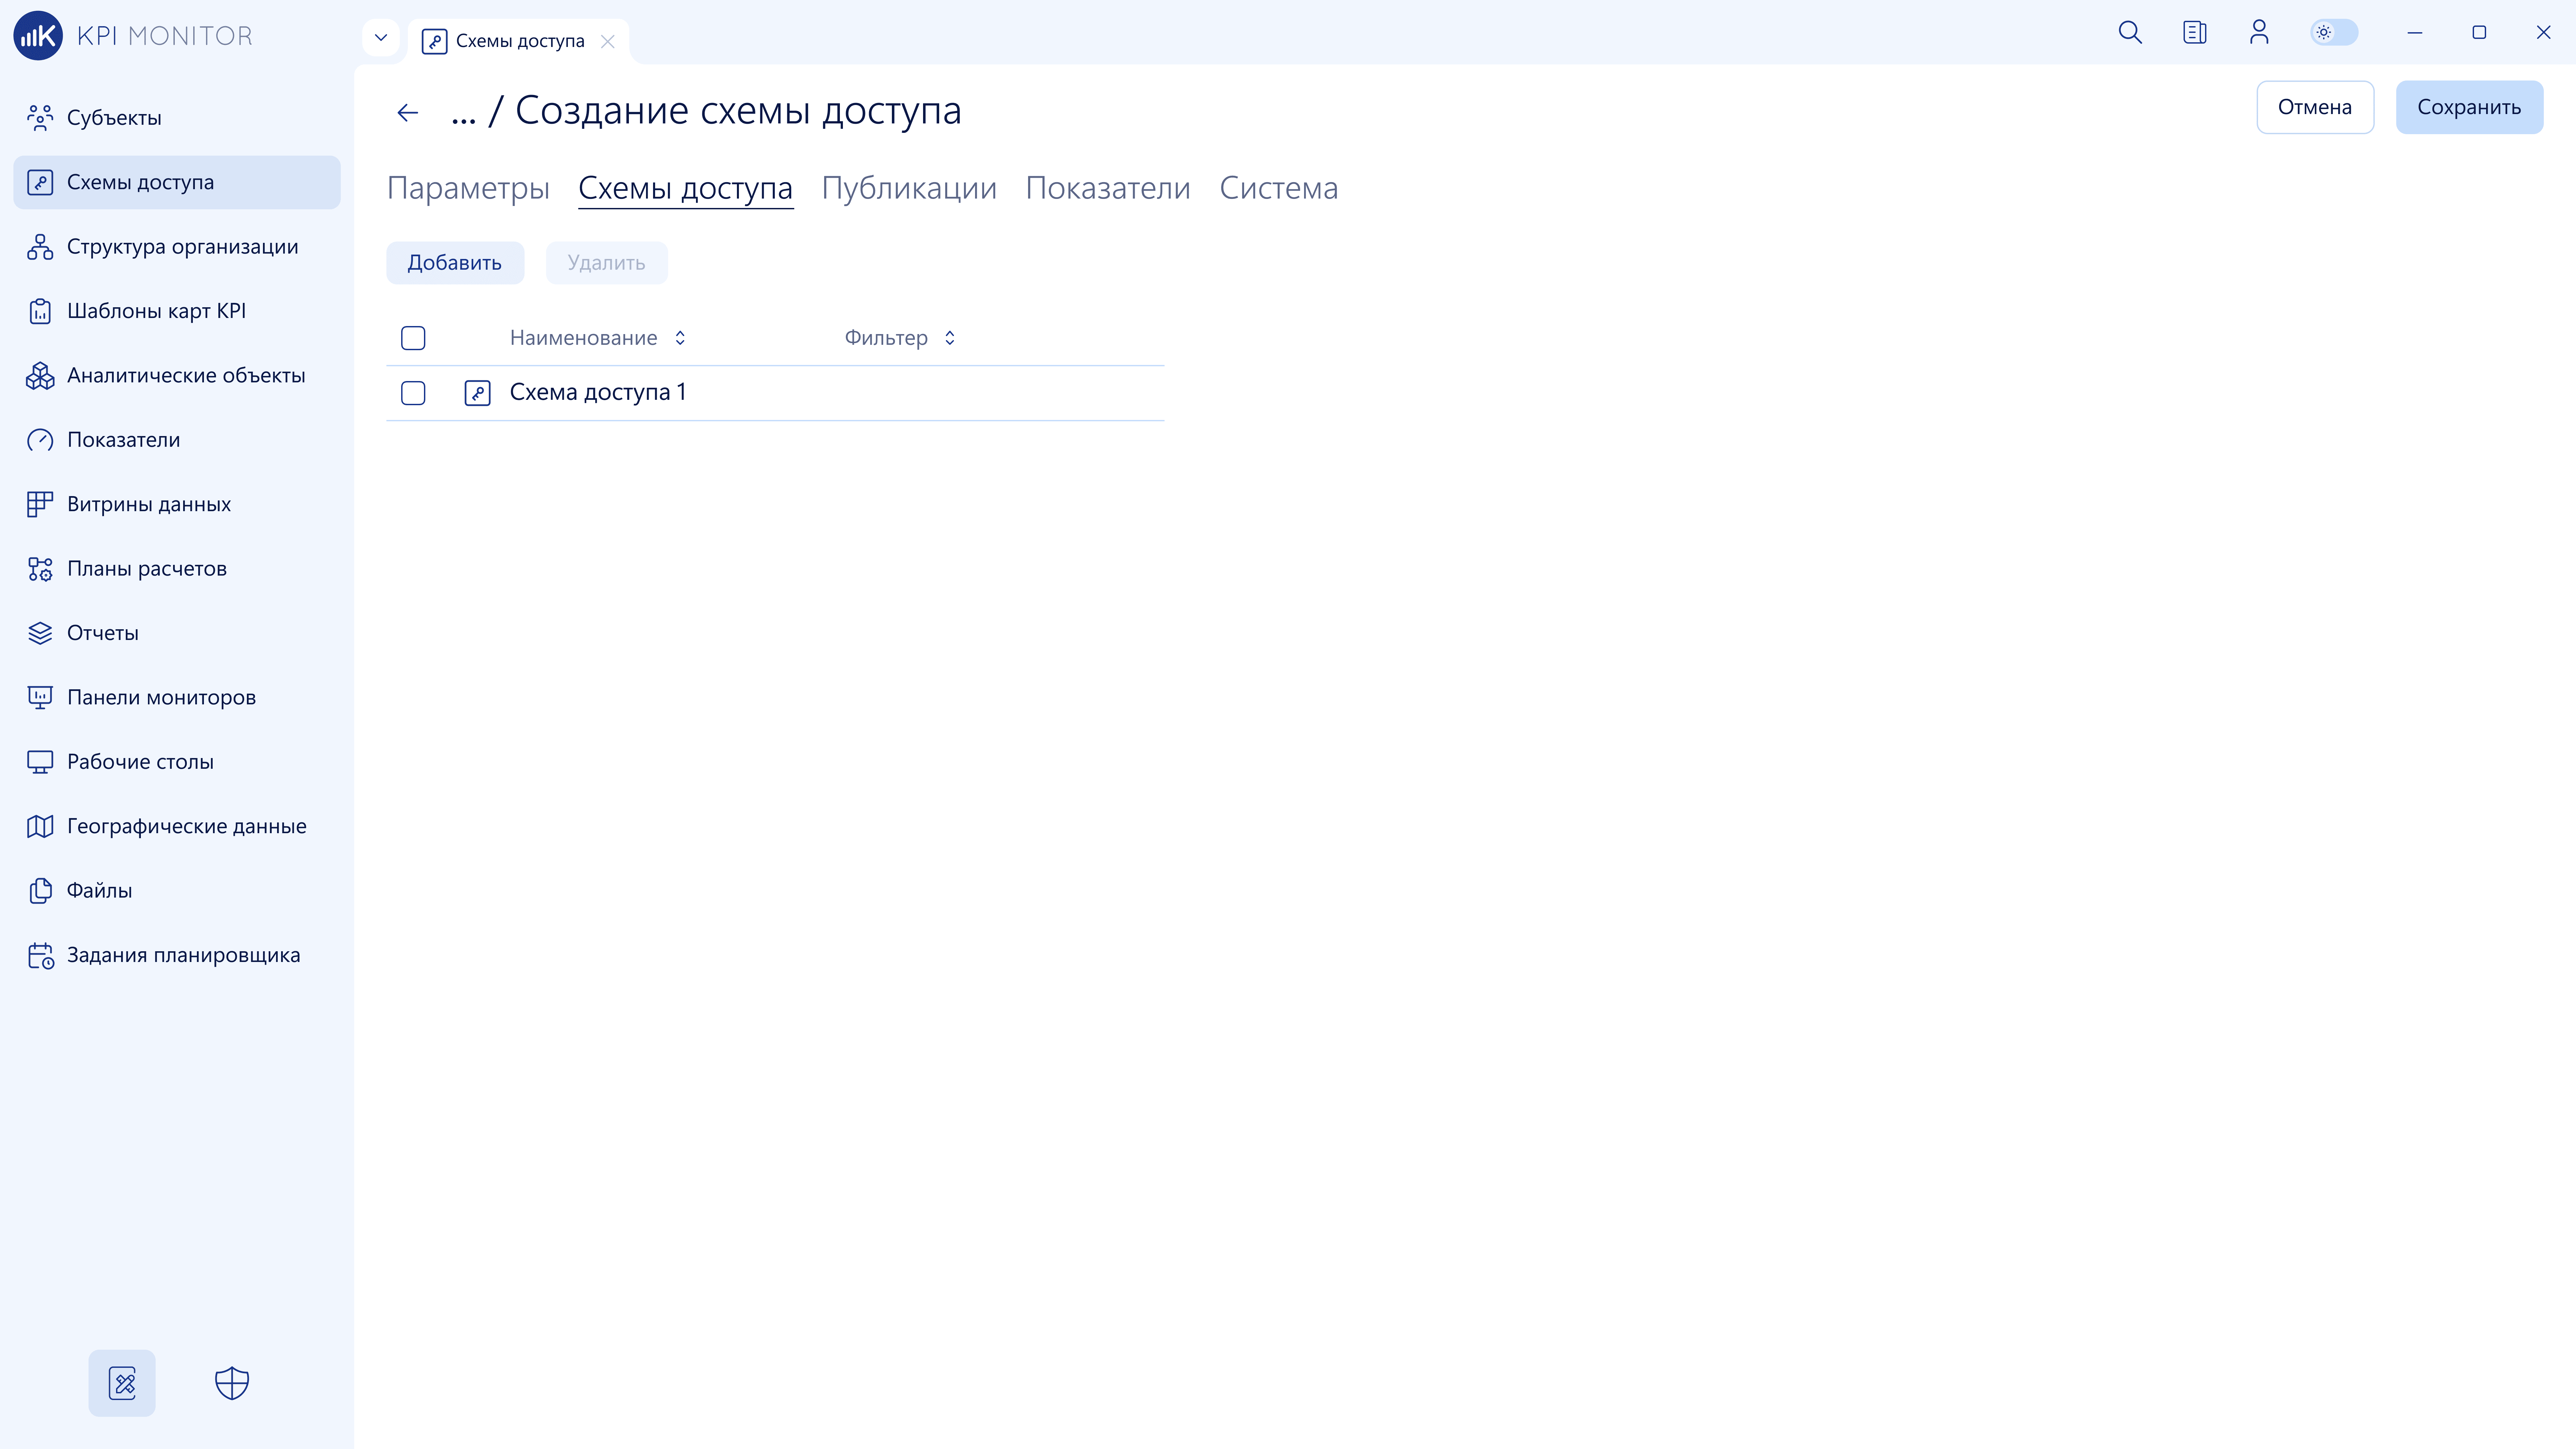
Task: Click the key icon in Схема доступа 1 row
Action: pyautogui.click(x=478, y=393)
